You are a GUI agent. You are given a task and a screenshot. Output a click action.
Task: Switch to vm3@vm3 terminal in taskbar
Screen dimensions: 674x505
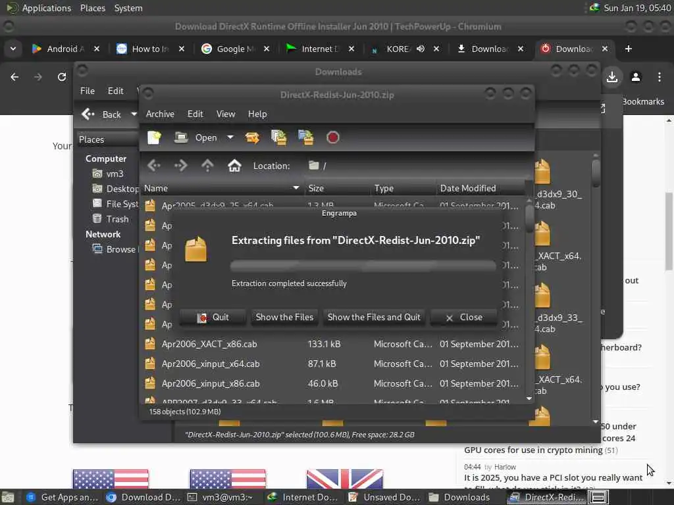coord(221,497)
